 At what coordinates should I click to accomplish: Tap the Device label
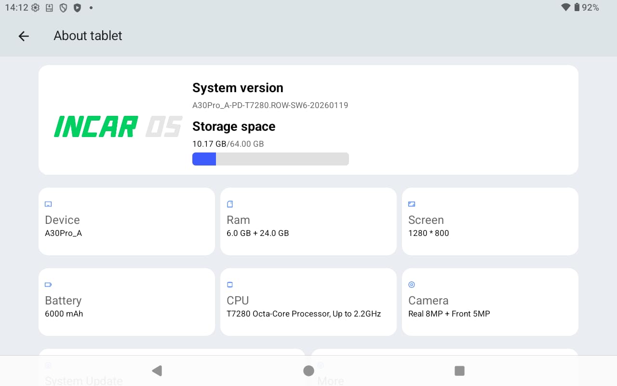point(62,220)
